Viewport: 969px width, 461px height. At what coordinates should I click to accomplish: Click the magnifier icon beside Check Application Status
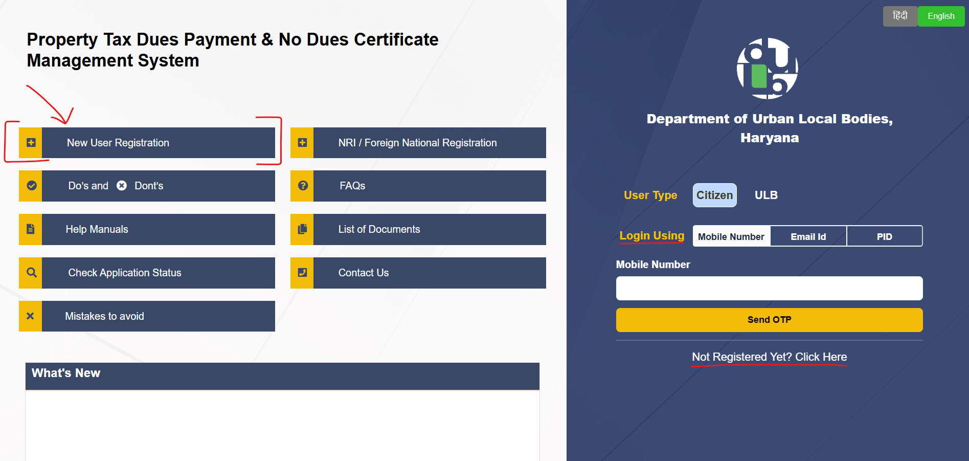pos(31,273)
